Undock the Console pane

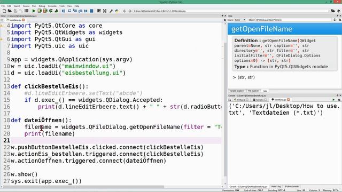point(337,95)
